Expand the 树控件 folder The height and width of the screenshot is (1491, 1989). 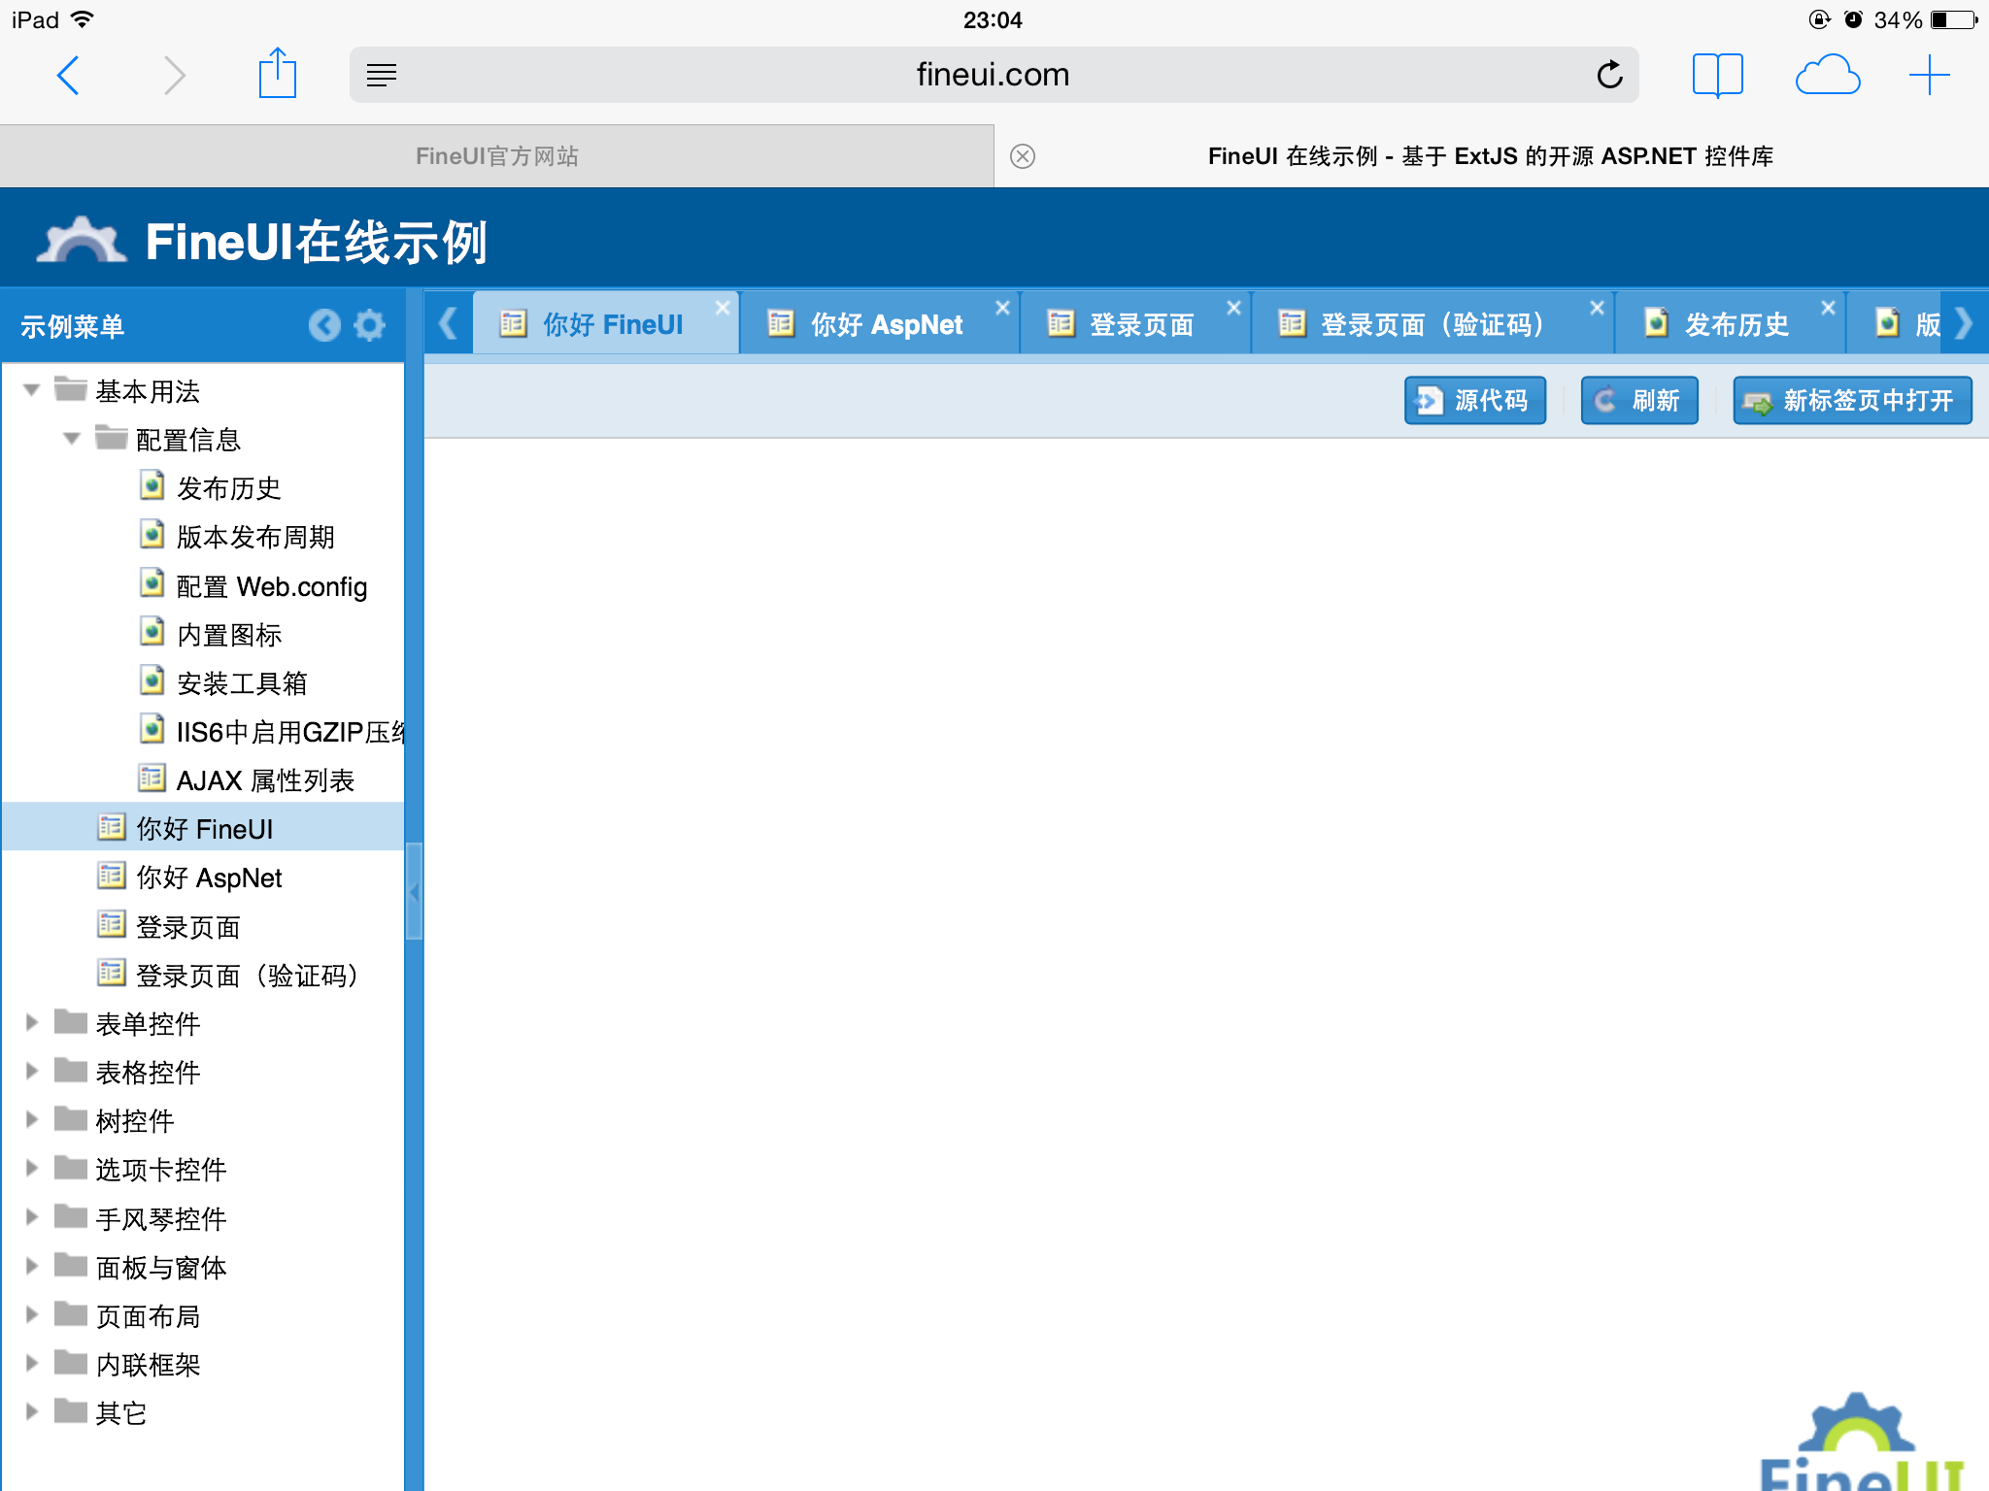[x=32, y=1119]
